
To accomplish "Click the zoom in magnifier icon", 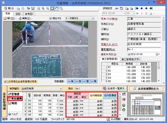I will (x=43, y=8).
